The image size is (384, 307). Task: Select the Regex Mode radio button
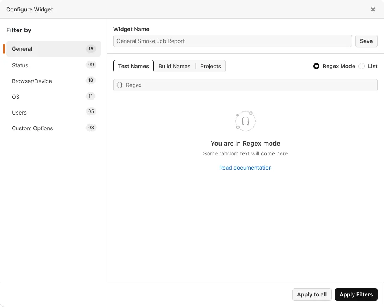[x=316, y=66]
